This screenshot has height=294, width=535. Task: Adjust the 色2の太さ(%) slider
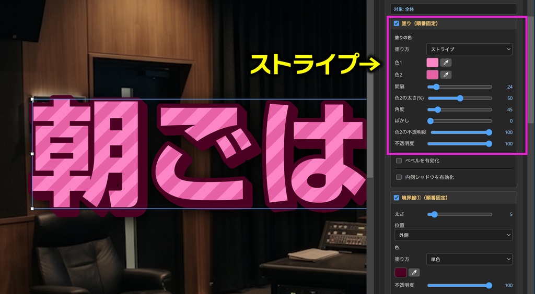tap(460, 99)
